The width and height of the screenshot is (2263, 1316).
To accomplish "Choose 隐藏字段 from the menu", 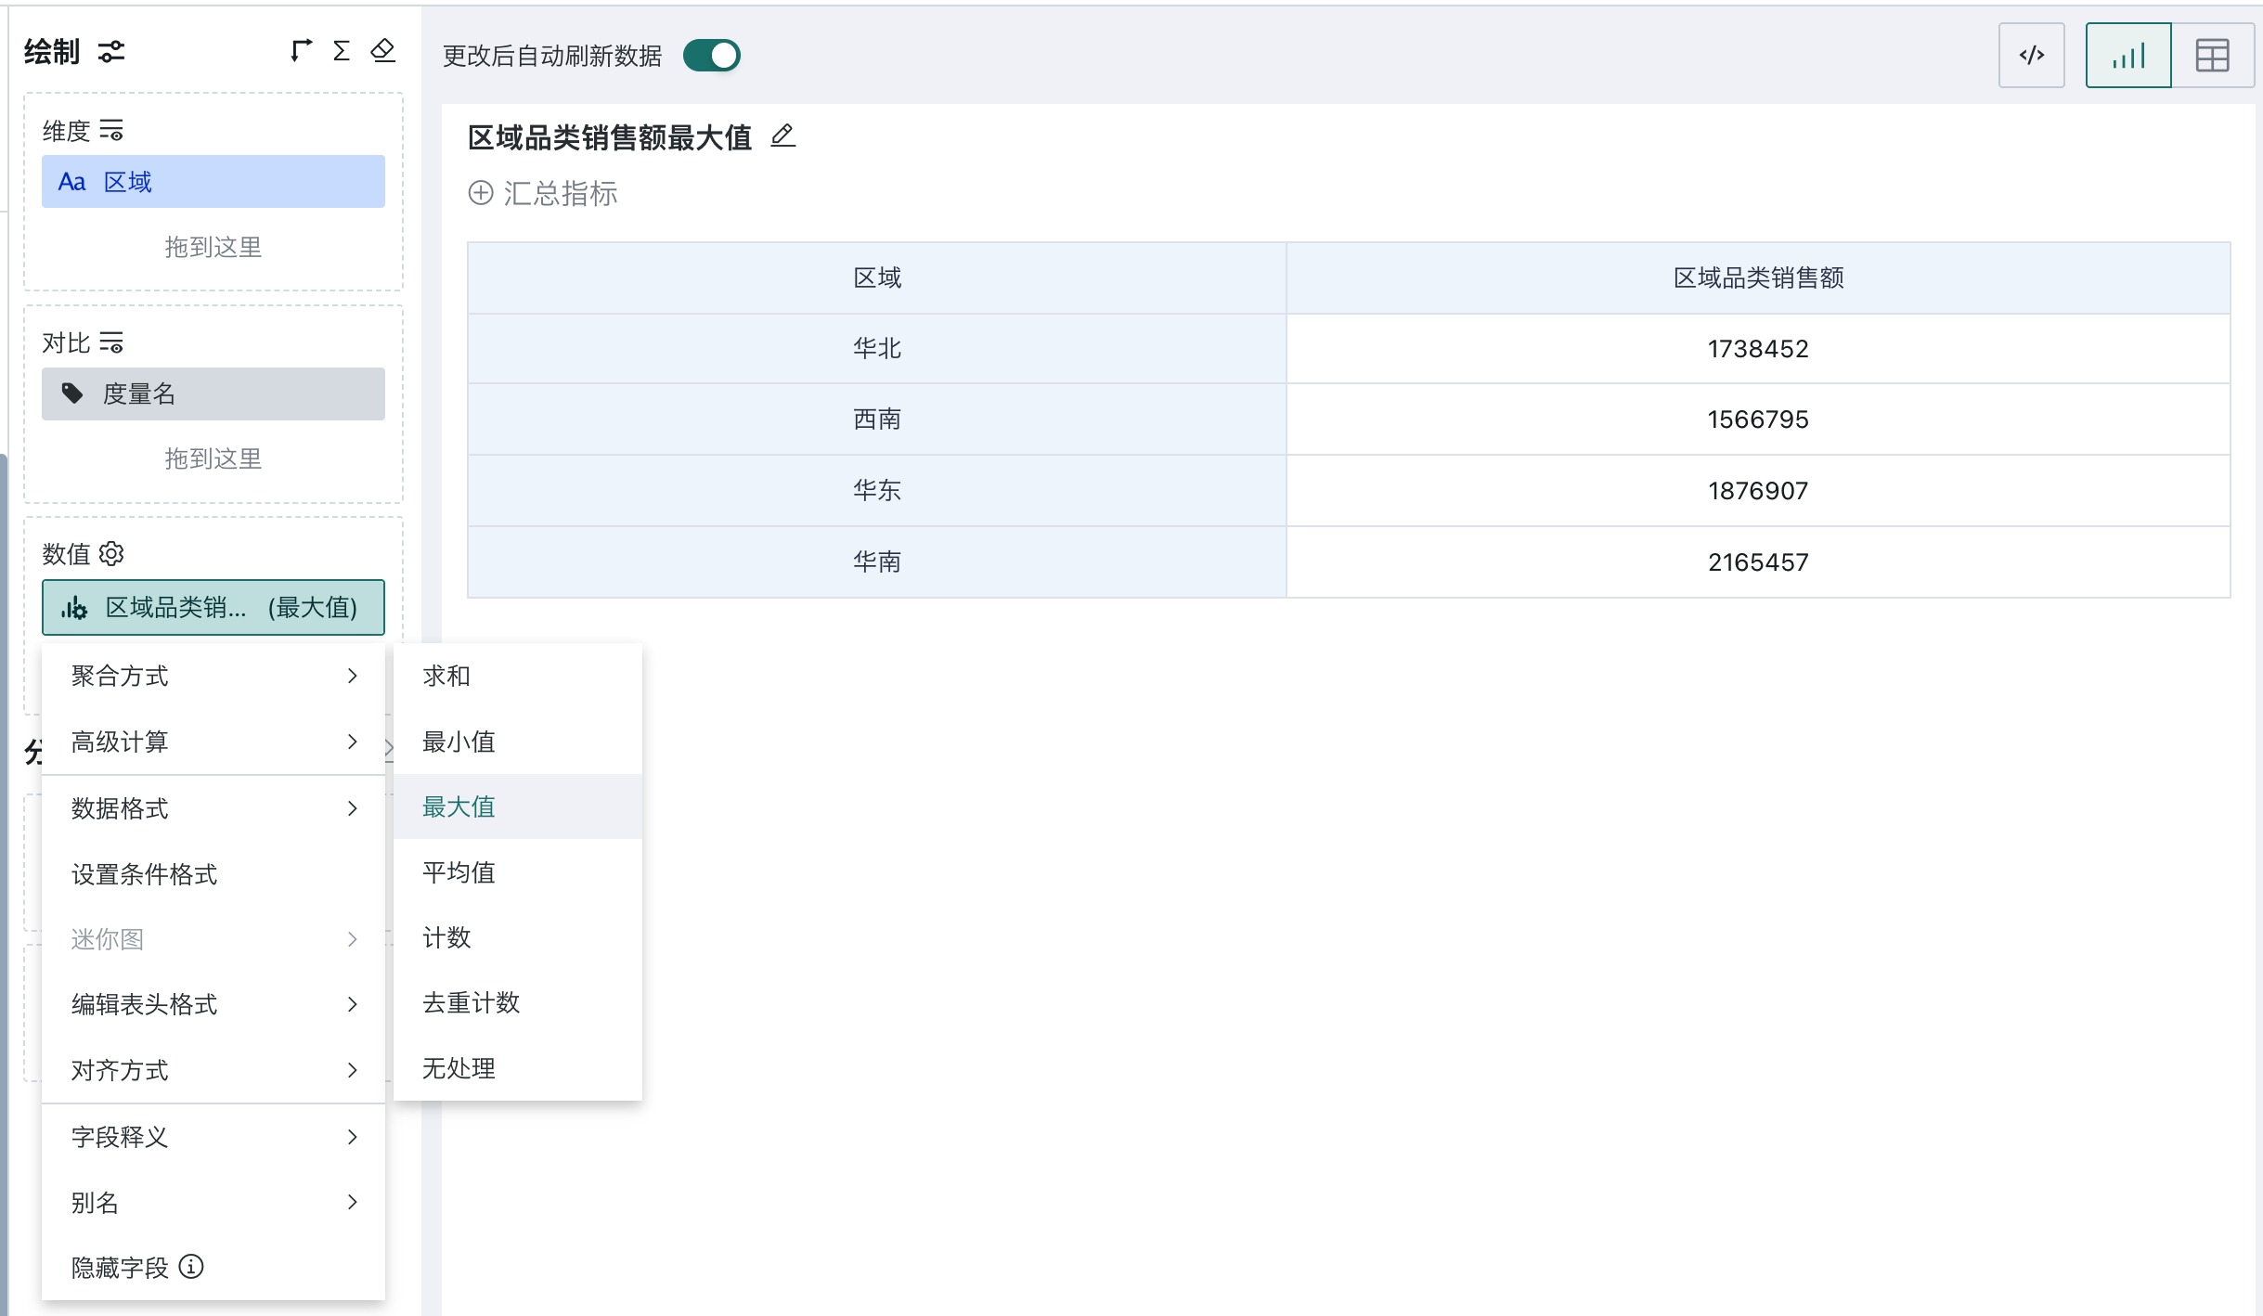I will pos(213,1268).
